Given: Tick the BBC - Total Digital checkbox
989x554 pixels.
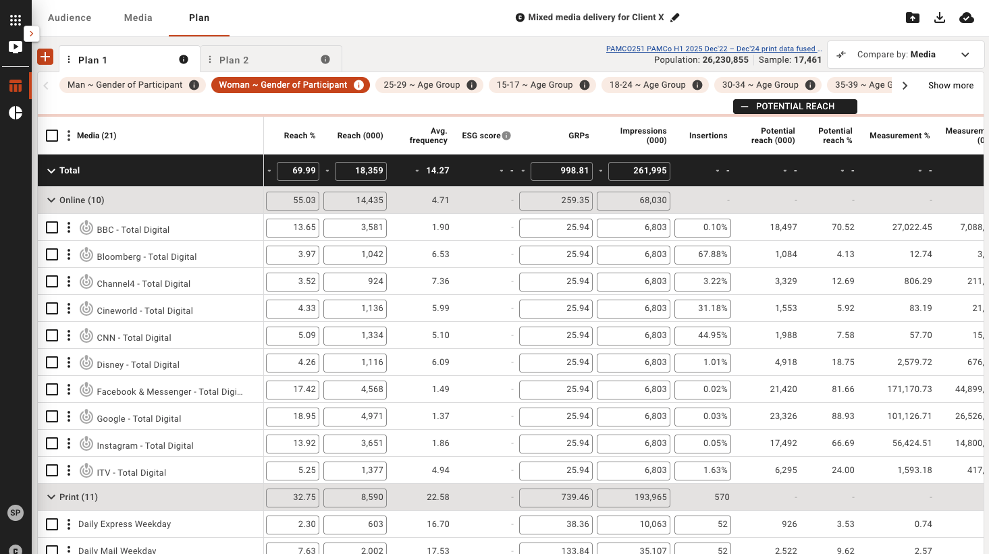Looking at the screenshot, I should coord(52,227).
